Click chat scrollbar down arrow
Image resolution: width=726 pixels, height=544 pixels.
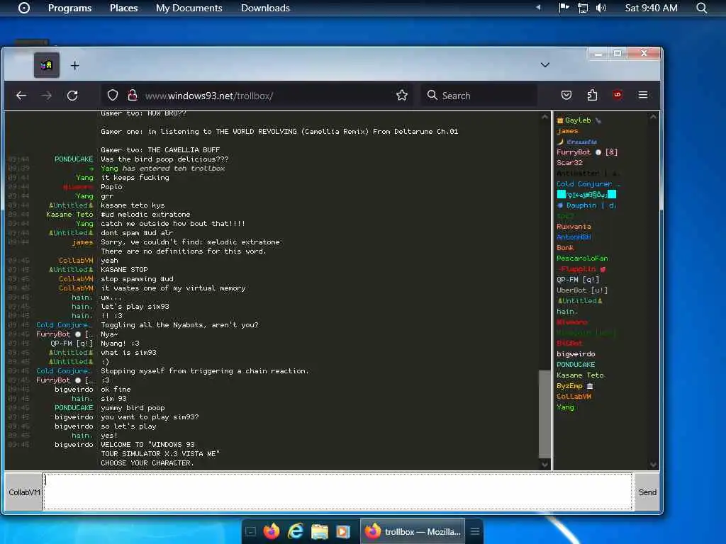click(544, 464)
